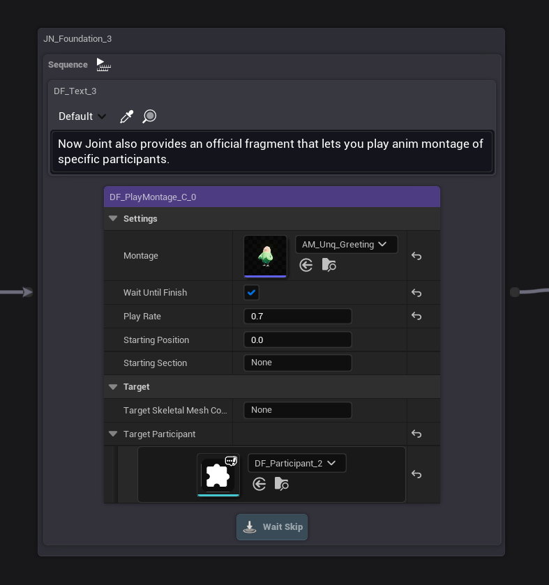Collapse the Target Participant row

113,434
